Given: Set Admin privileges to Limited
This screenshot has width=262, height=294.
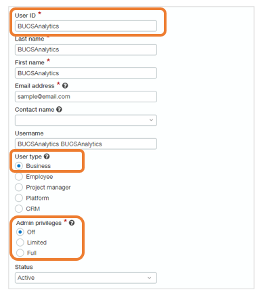Looking at the screenshot, I should point(20,243).
